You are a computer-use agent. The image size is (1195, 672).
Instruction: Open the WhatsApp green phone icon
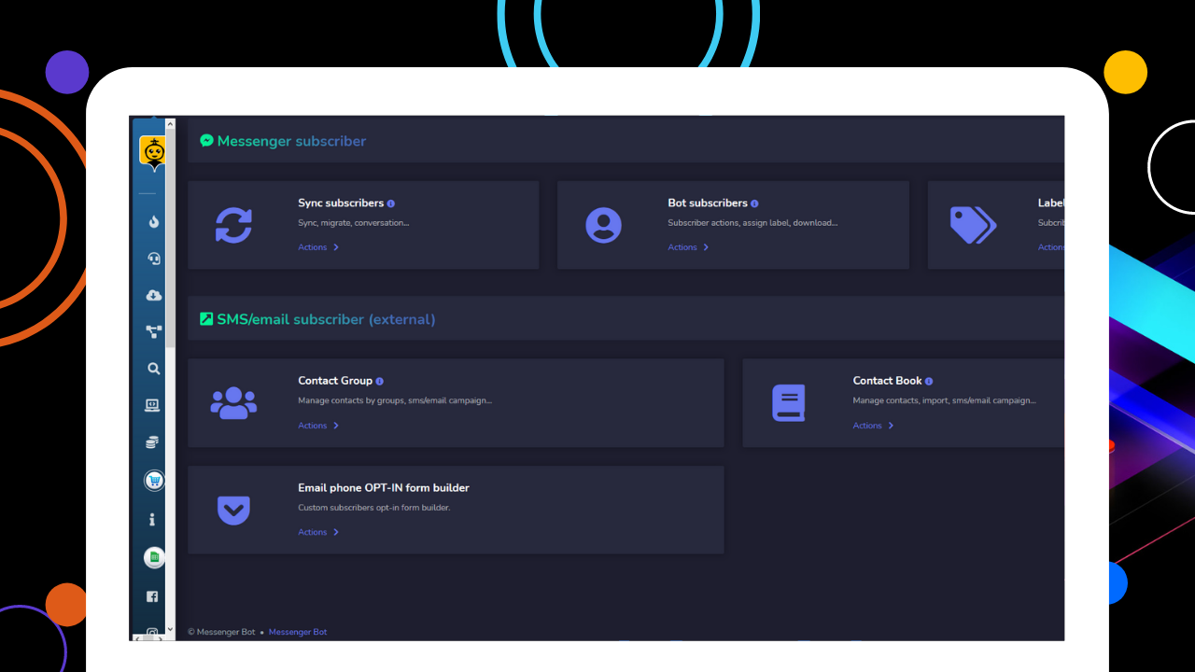coord(152,557)
